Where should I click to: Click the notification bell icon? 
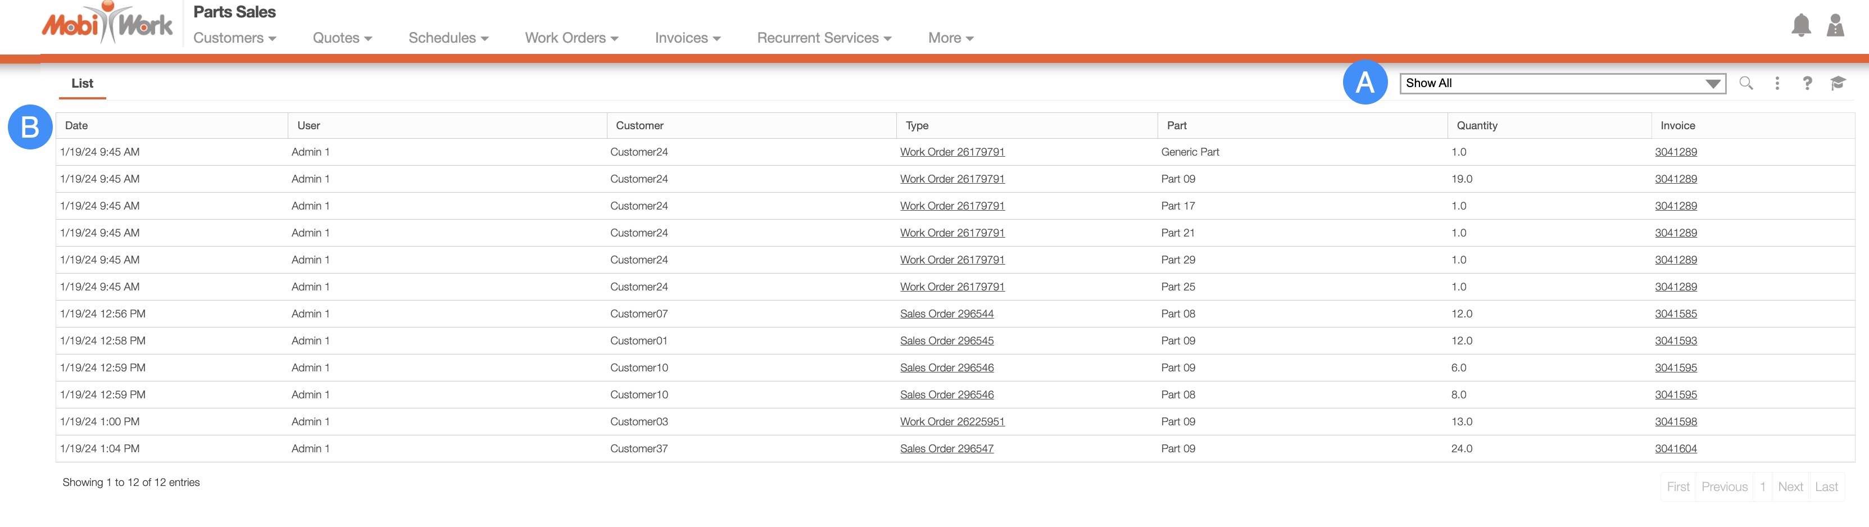coord(1800,25)
